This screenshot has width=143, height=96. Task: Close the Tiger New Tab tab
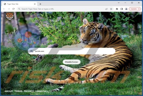tap(35, 4)
